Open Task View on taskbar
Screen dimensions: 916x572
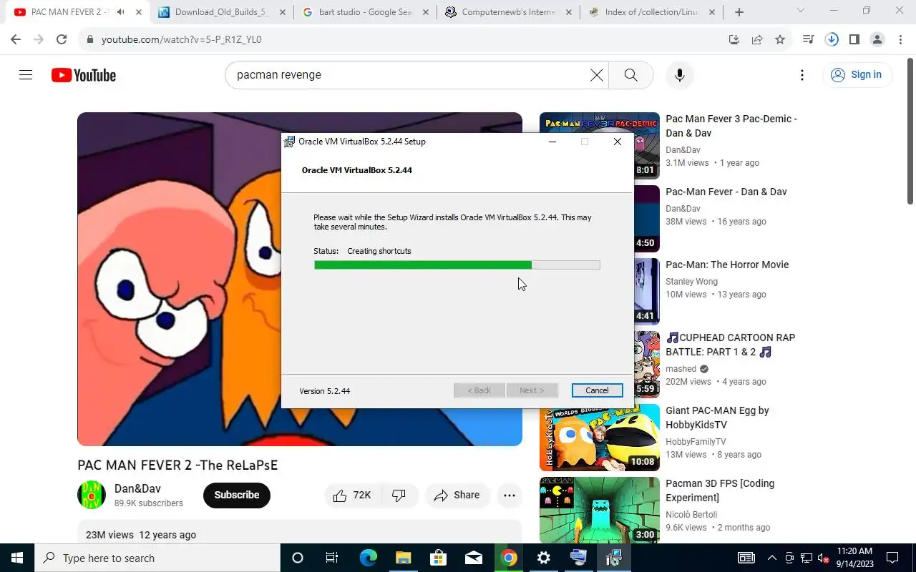tap(332, 558)
